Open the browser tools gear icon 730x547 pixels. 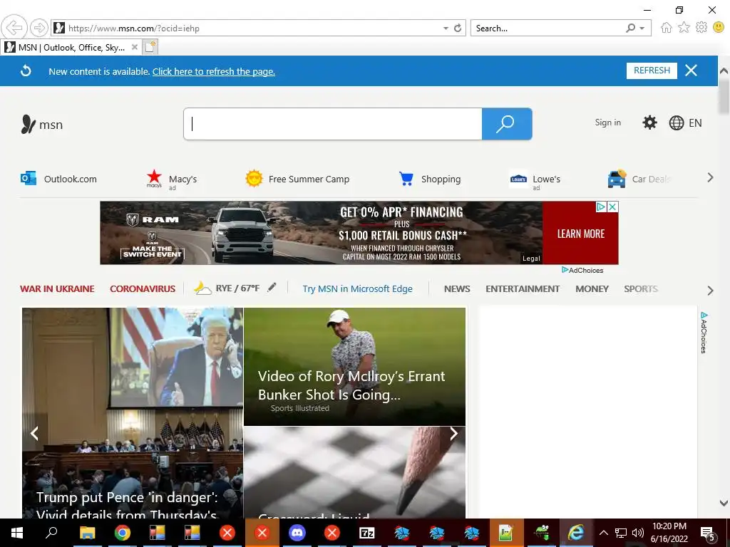click(x=701, y=28)
